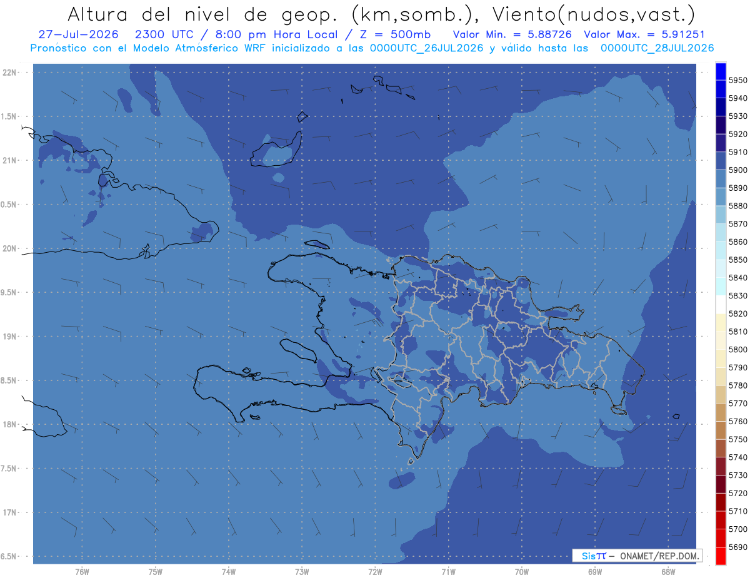Click the 18N latitude label

(9, 424)
